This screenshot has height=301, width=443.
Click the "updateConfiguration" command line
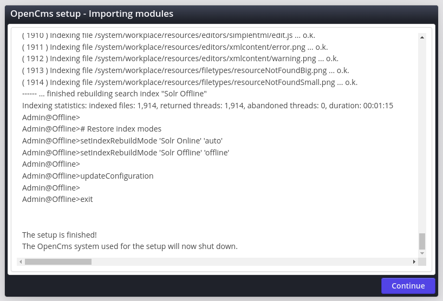[x=88, y=176]
